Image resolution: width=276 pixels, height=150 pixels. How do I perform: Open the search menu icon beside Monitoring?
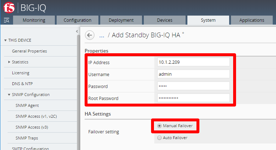(7, 20)
